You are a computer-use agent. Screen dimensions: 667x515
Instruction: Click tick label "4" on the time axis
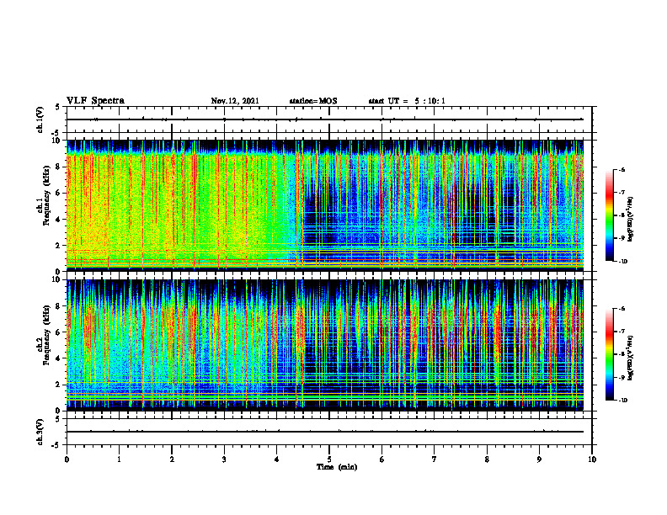[x=277, y=459]
